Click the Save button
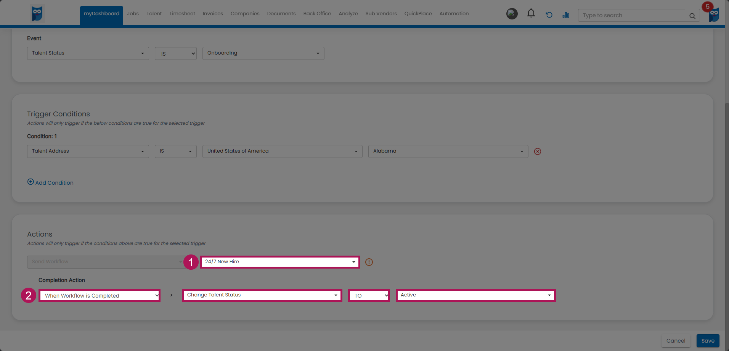The image size is (729, 351). point(708,341)
